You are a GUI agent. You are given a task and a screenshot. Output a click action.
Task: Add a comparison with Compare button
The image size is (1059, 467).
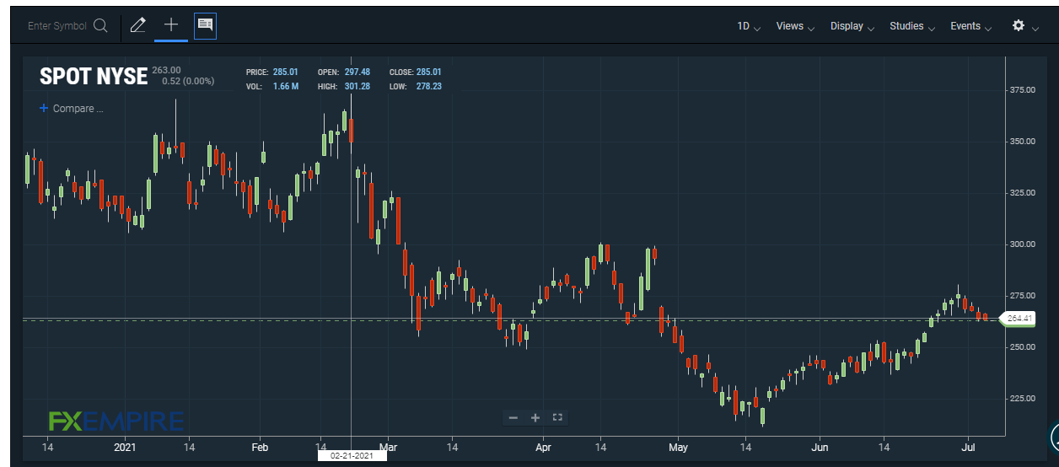71,109
